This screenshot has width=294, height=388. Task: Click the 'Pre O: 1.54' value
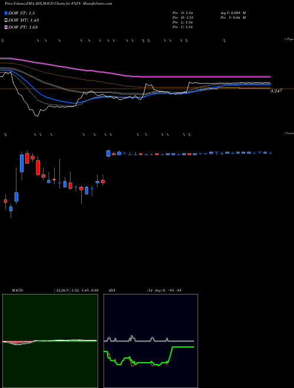pos(183,12)
